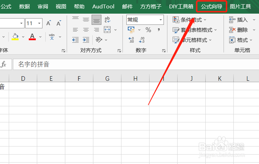This screenshot has height=164, width=259.
Task: Align text right
Action: 97,30
